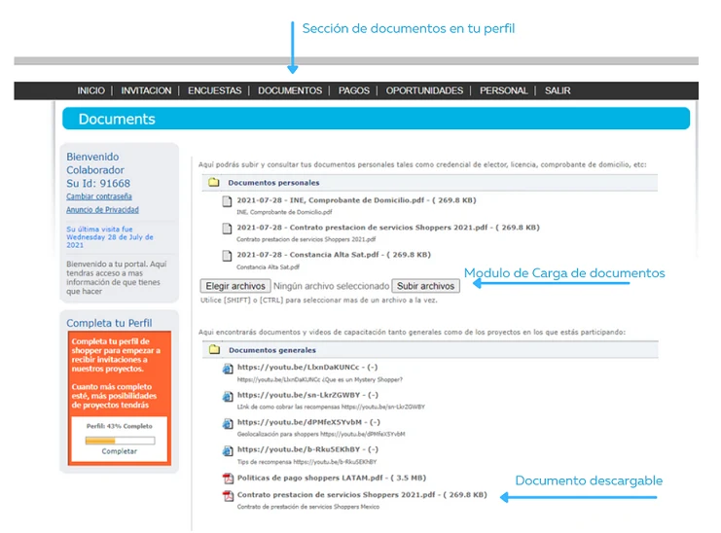Download general Contrato prestacion de servicios Shoppers 2021.pdf
The image size is (721, 533).
click(362, 495)
